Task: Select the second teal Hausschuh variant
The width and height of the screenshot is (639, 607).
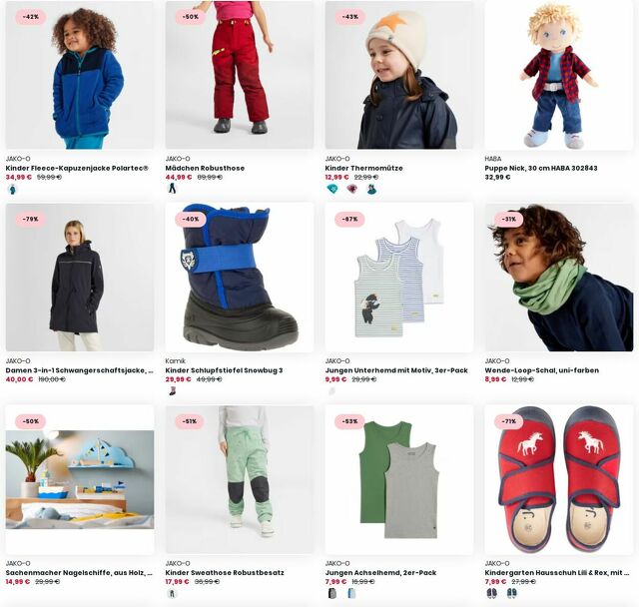Action: tap(511, 594)
